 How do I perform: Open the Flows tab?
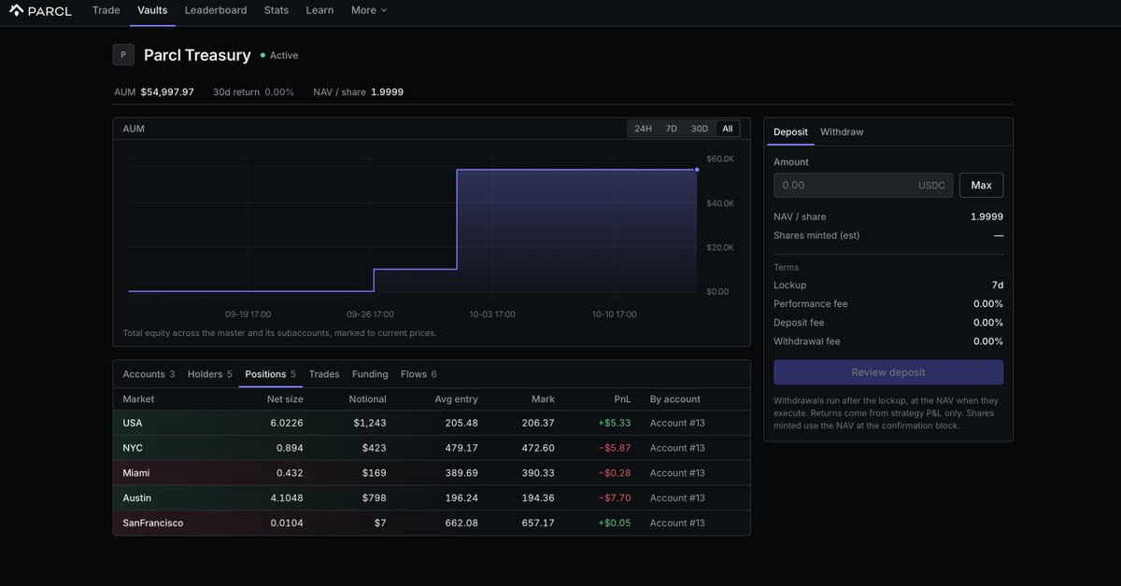point(419,374)
